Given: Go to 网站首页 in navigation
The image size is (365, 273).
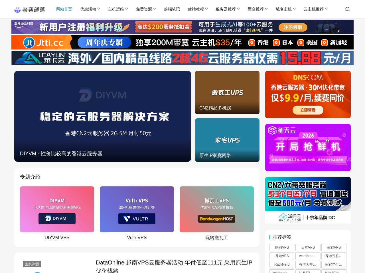Looking at the screenshot, I should [x=64, y=9].
